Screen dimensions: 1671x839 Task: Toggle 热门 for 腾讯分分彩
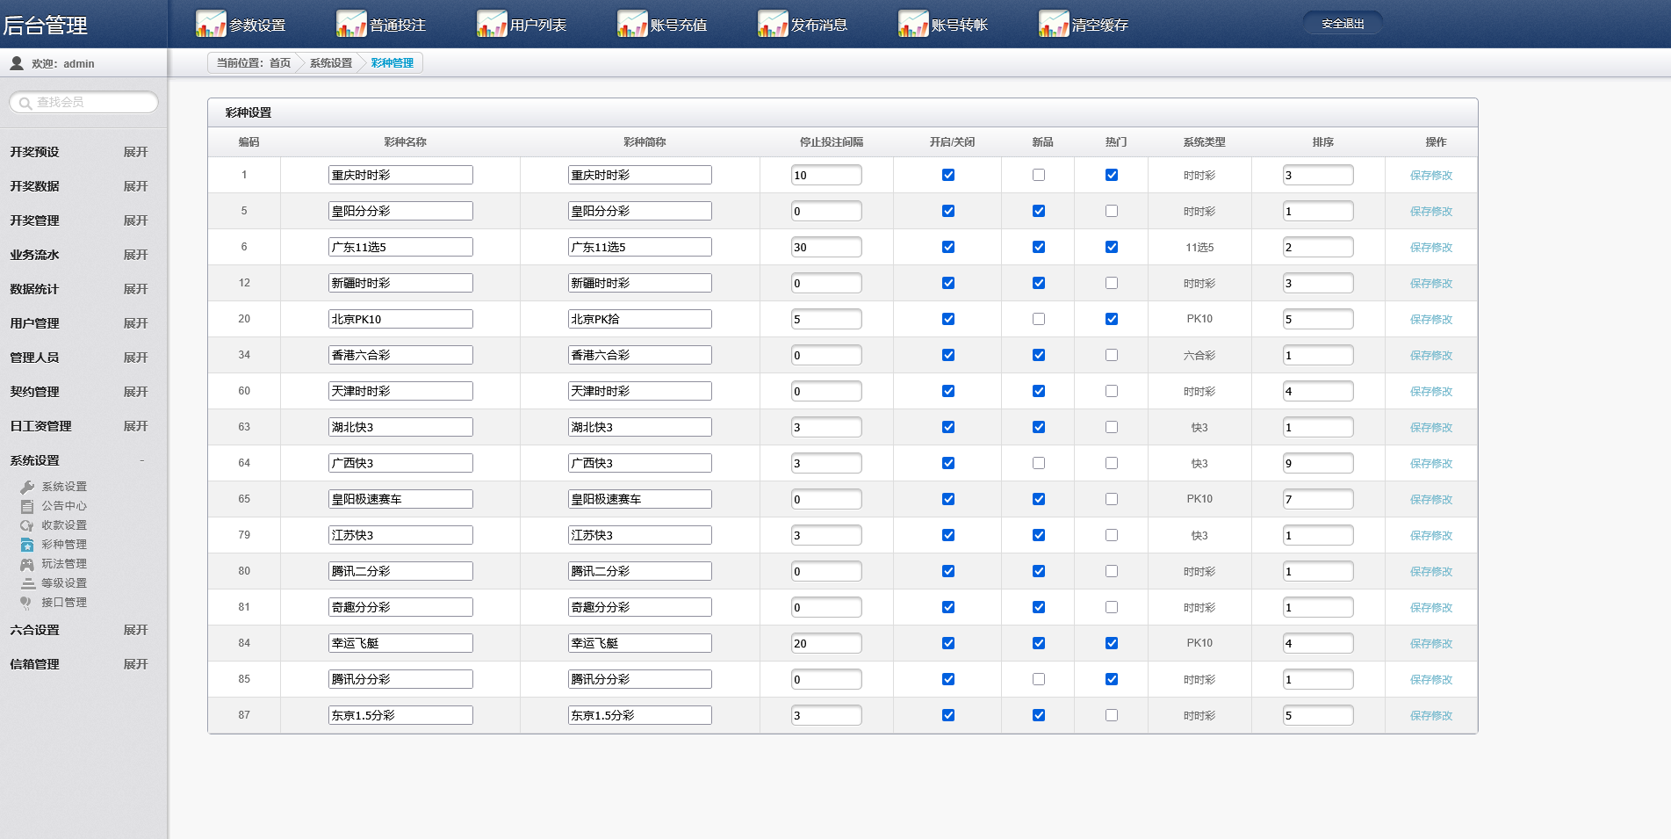(1112, 679)
